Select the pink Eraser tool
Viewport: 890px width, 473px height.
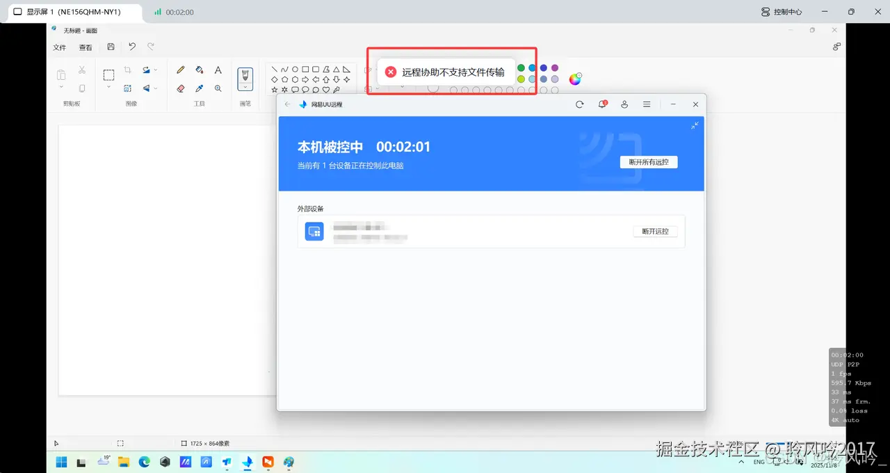point(180,88)
